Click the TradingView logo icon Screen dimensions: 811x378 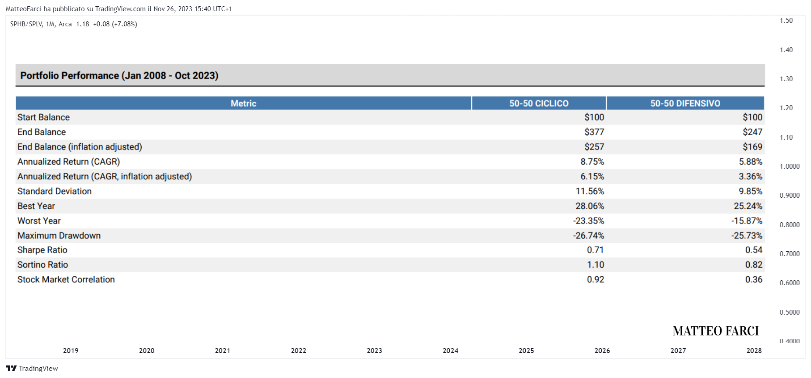tap(11, 368)
